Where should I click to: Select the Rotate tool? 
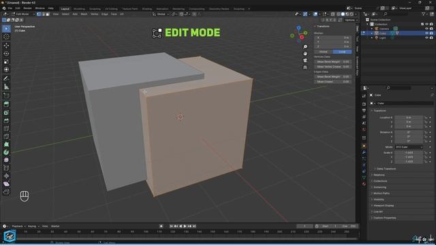[6, 53]
